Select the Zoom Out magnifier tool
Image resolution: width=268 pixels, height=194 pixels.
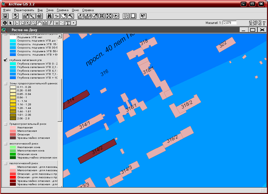(33, 23)
